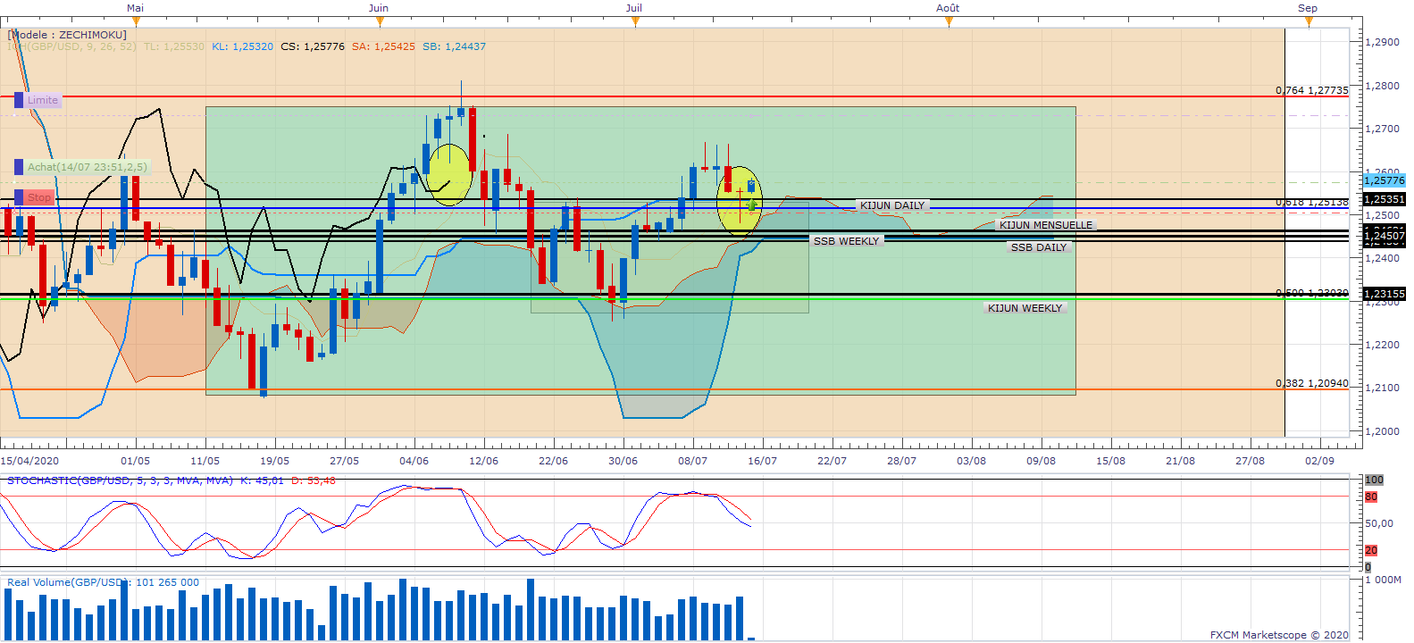Click the 22/06 date on time axis
The image size is (1414, 643).
(x=553, y=461)
